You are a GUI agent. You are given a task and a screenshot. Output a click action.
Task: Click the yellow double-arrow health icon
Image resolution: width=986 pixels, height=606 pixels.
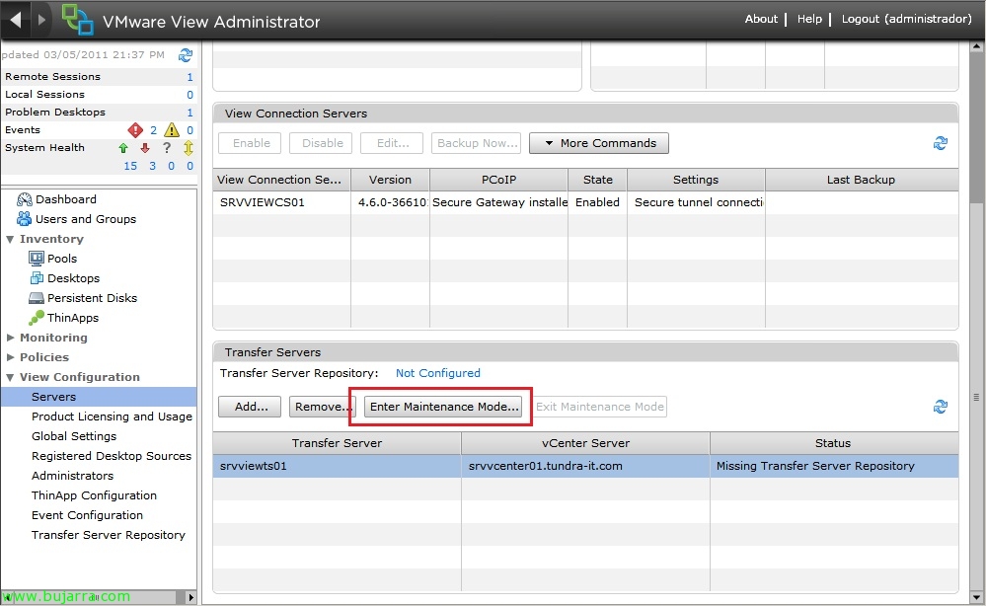click(188, 148)
